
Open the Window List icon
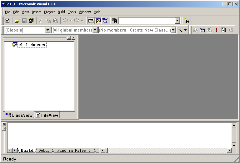(x=105, y=21)
